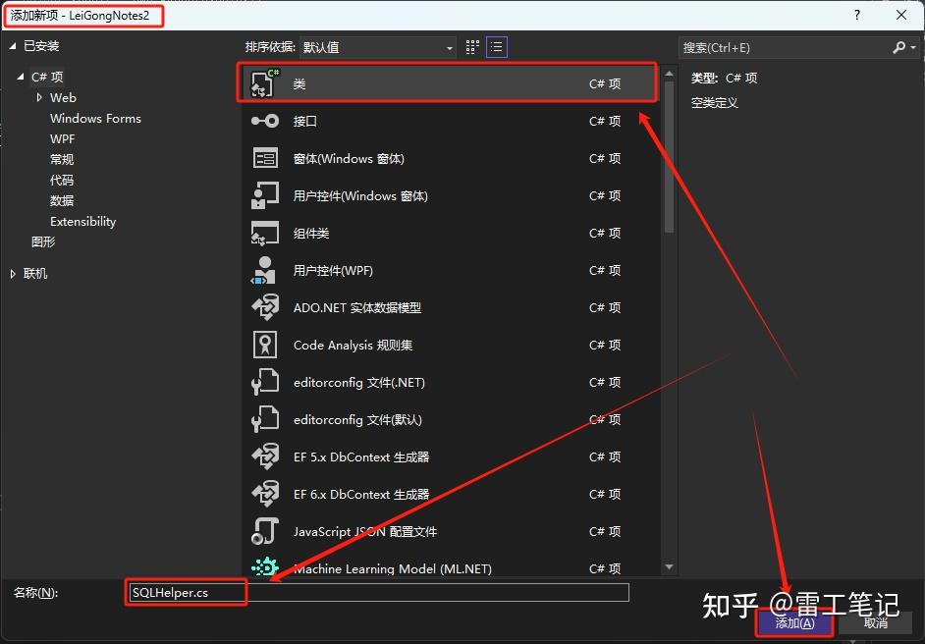The width and height of the screenshot is (925, 644).
Task: Click the JavaScript JSON 配置文件 name text
Action: click(365, 531)
